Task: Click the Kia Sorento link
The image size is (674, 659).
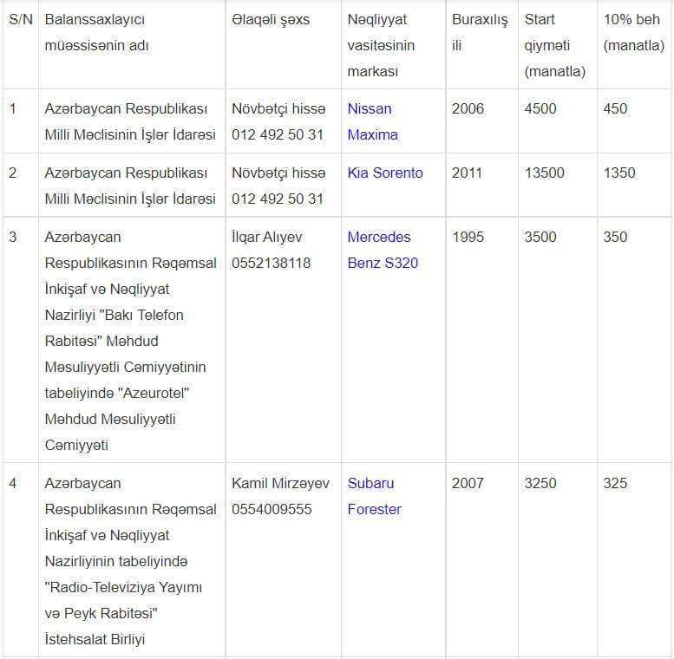Action: point(385,173)
